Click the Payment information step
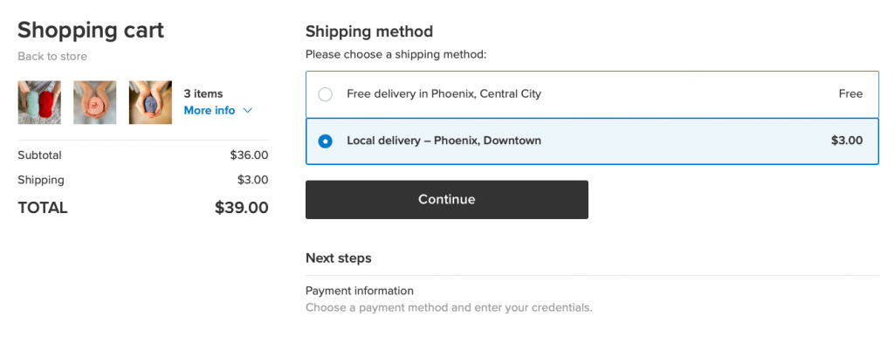The height and width of the screenshot is (344, 894). pos(359,291)
